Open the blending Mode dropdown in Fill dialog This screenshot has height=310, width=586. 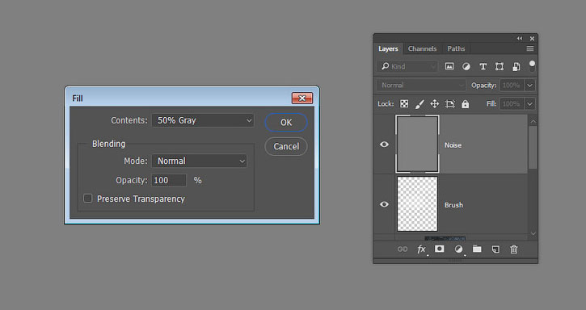tap(199, 161)
